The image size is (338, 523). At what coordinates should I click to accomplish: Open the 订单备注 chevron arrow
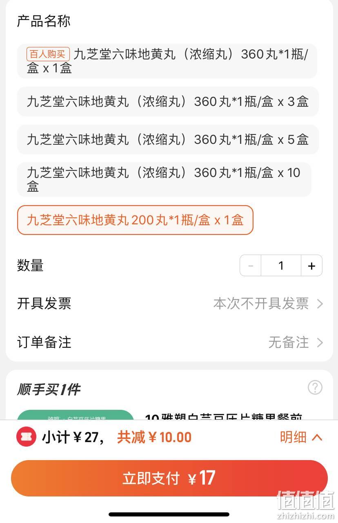(320, 342)
